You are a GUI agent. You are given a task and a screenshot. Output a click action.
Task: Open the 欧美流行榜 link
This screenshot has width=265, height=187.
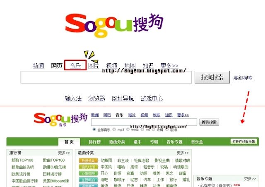(x=21, y=174)
